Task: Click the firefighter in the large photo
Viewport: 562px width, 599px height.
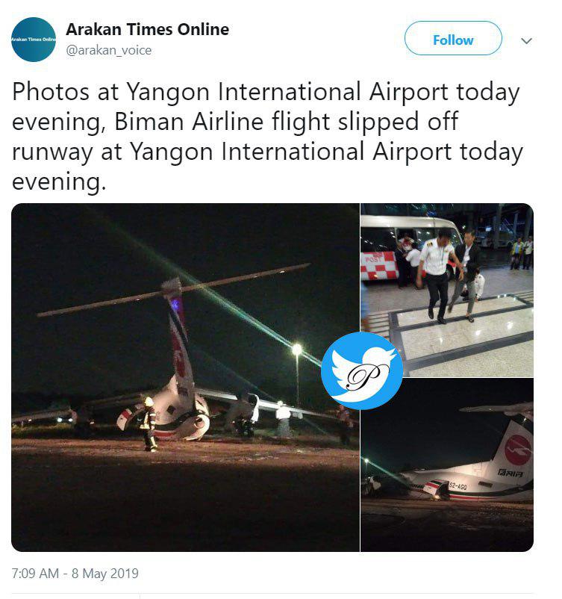Action: (x=149, y=423)
